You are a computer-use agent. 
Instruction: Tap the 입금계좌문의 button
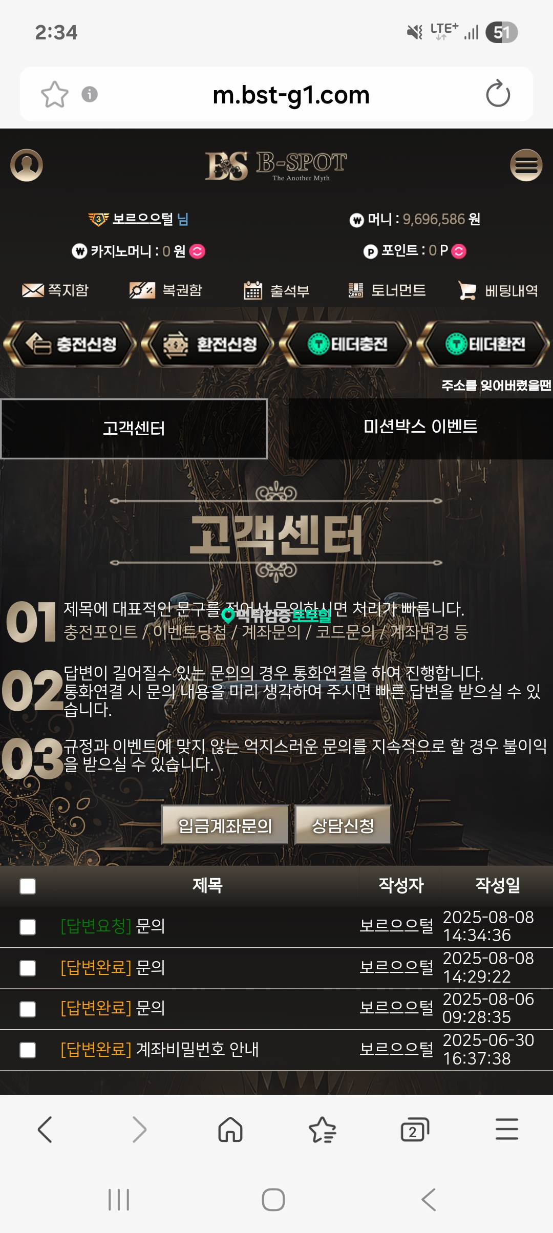[225, 825]
